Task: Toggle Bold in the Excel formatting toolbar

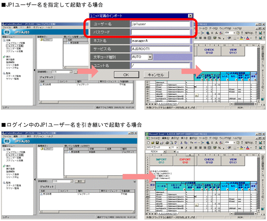Action: [x=182, y=147]
